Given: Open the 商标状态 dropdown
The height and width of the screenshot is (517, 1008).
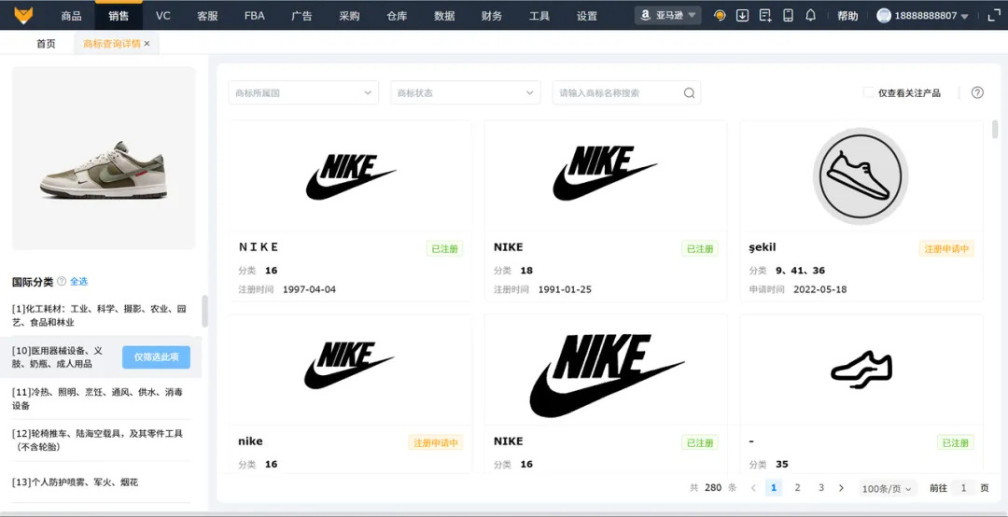Looking at the screenshot, I should (x=466, y=92).
